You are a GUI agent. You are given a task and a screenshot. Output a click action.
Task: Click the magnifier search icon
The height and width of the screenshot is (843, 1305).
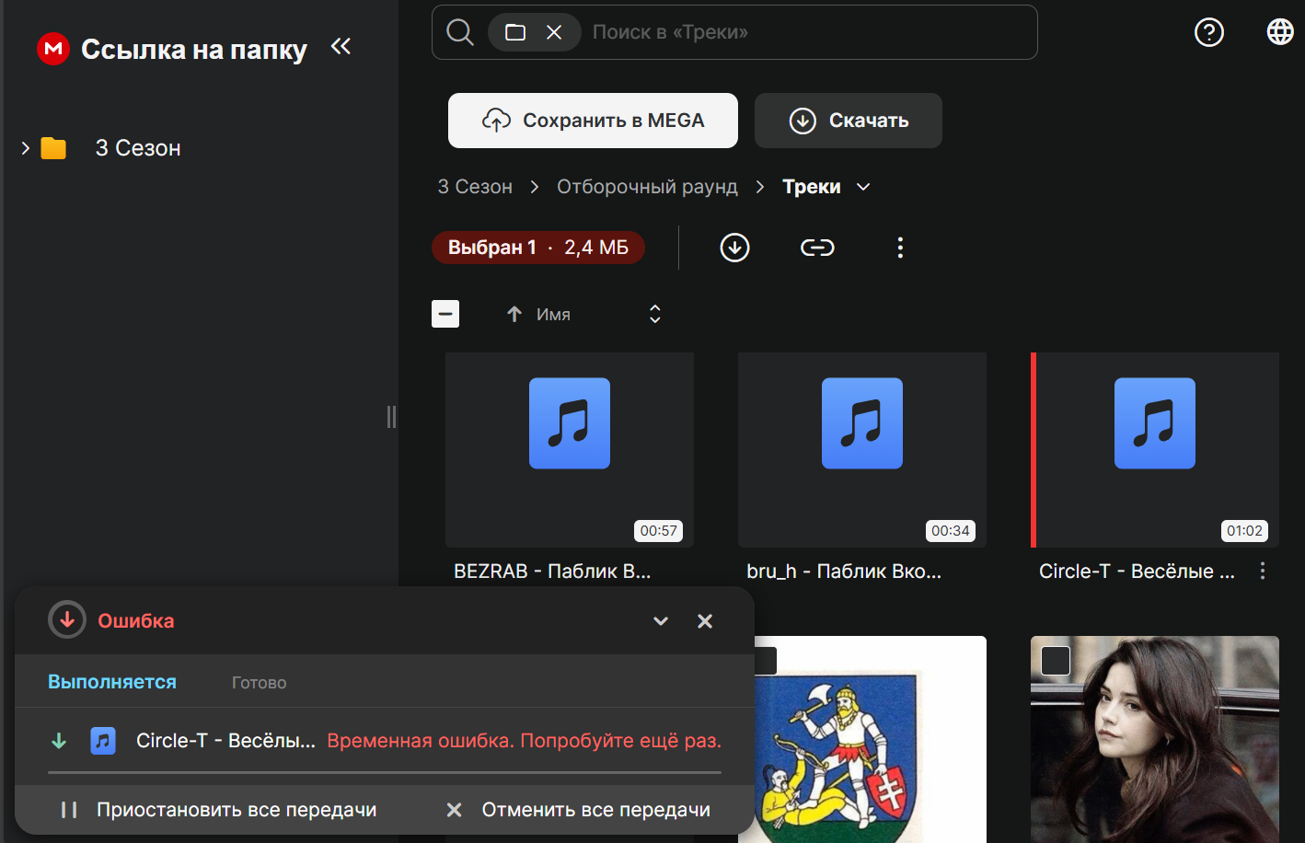click(x=460, y=32)
